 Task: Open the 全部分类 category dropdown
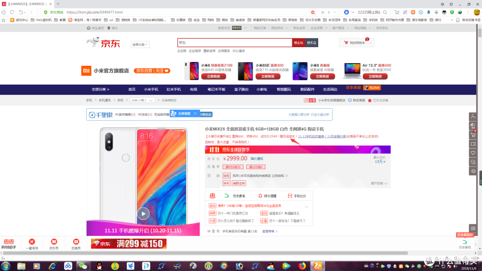(140, 44)
